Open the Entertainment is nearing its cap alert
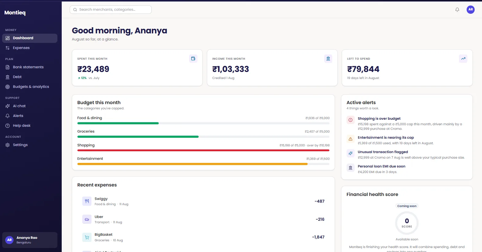This screenshot has width=482, height=252. [407, 140]
